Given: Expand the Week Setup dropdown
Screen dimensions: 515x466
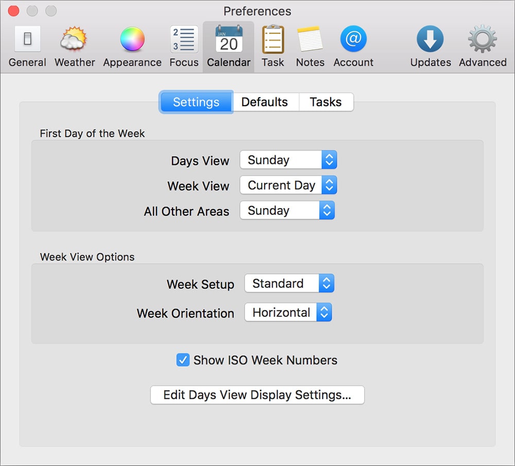Looking at the screenshot, I should (289, 284).
